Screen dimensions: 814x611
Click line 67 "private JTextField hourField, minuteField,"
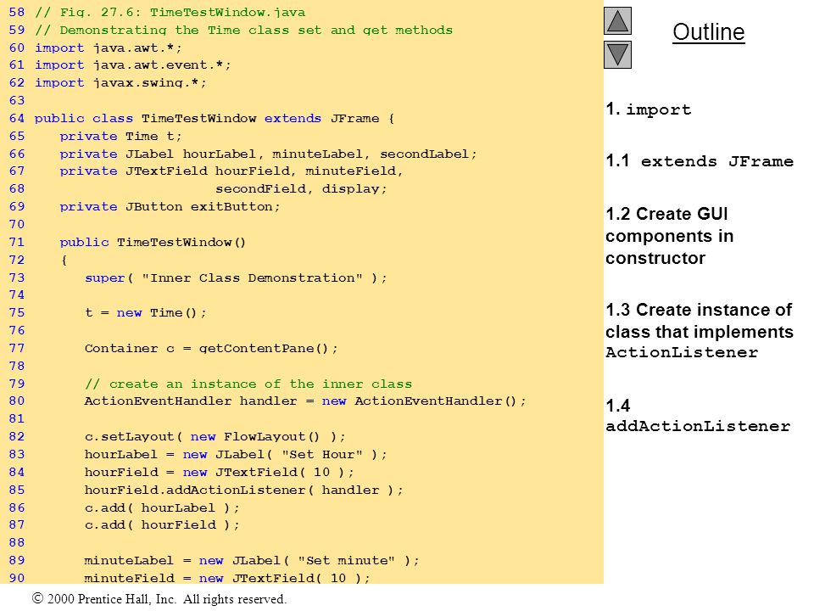coord(231,171)
